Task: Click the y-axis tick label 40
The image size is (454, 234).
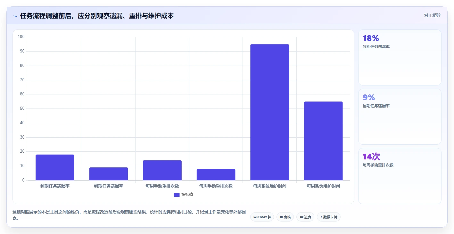Action: pyautogui.click(x=22, y=123)
